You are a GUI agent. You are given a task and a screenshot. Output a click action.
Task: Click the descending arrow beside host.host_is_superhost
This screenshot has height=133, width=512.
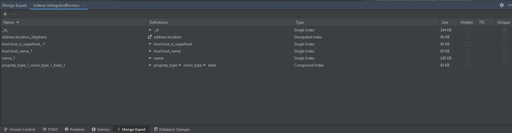click(x=150, y=44)
